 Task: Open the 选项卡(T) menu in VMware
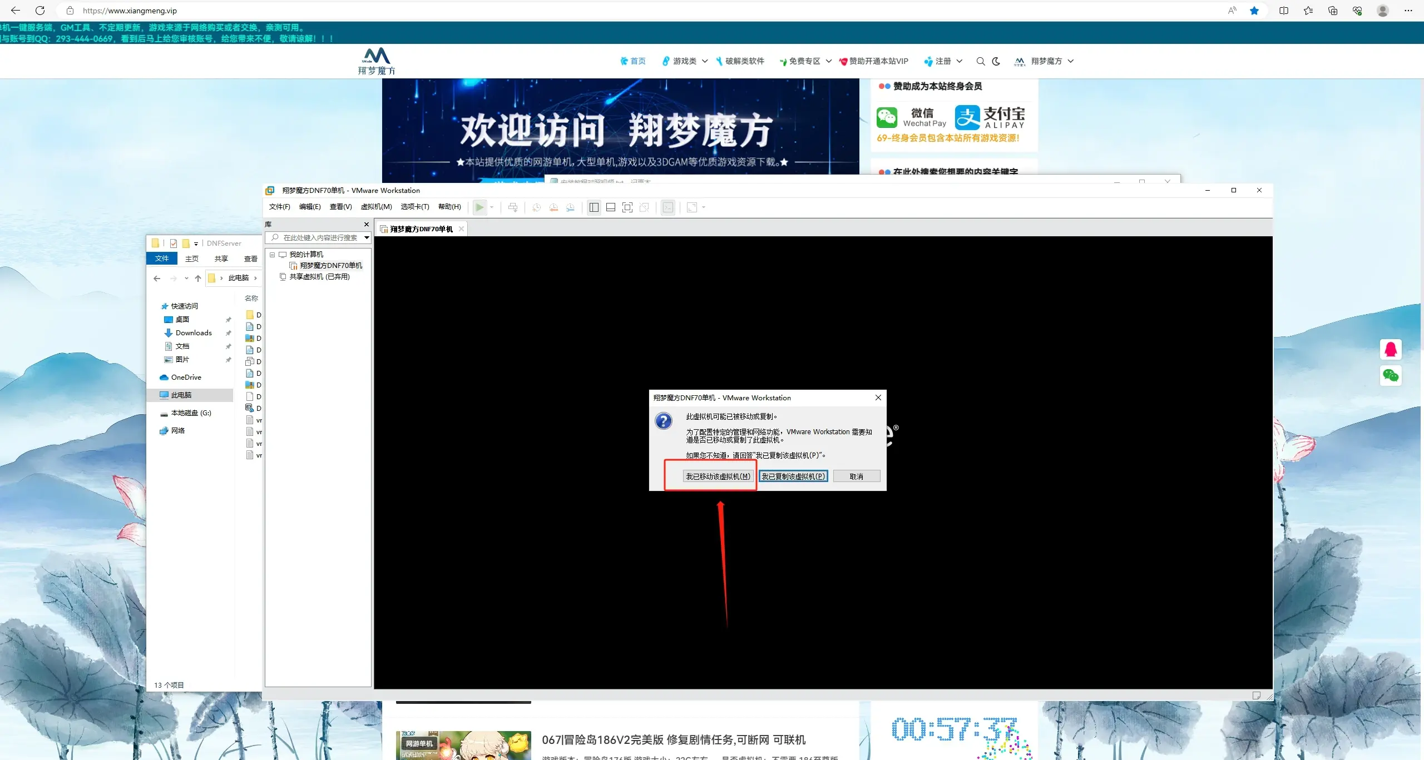tap(415, 207)
